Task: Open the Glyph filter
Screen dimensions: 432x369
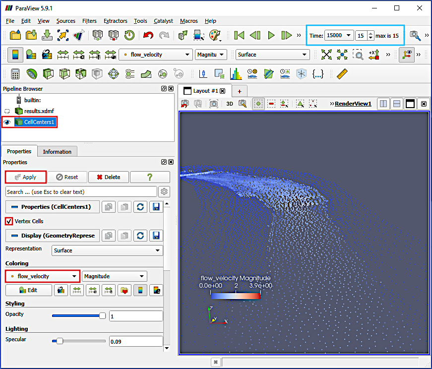Action: (x=114, y=73)
